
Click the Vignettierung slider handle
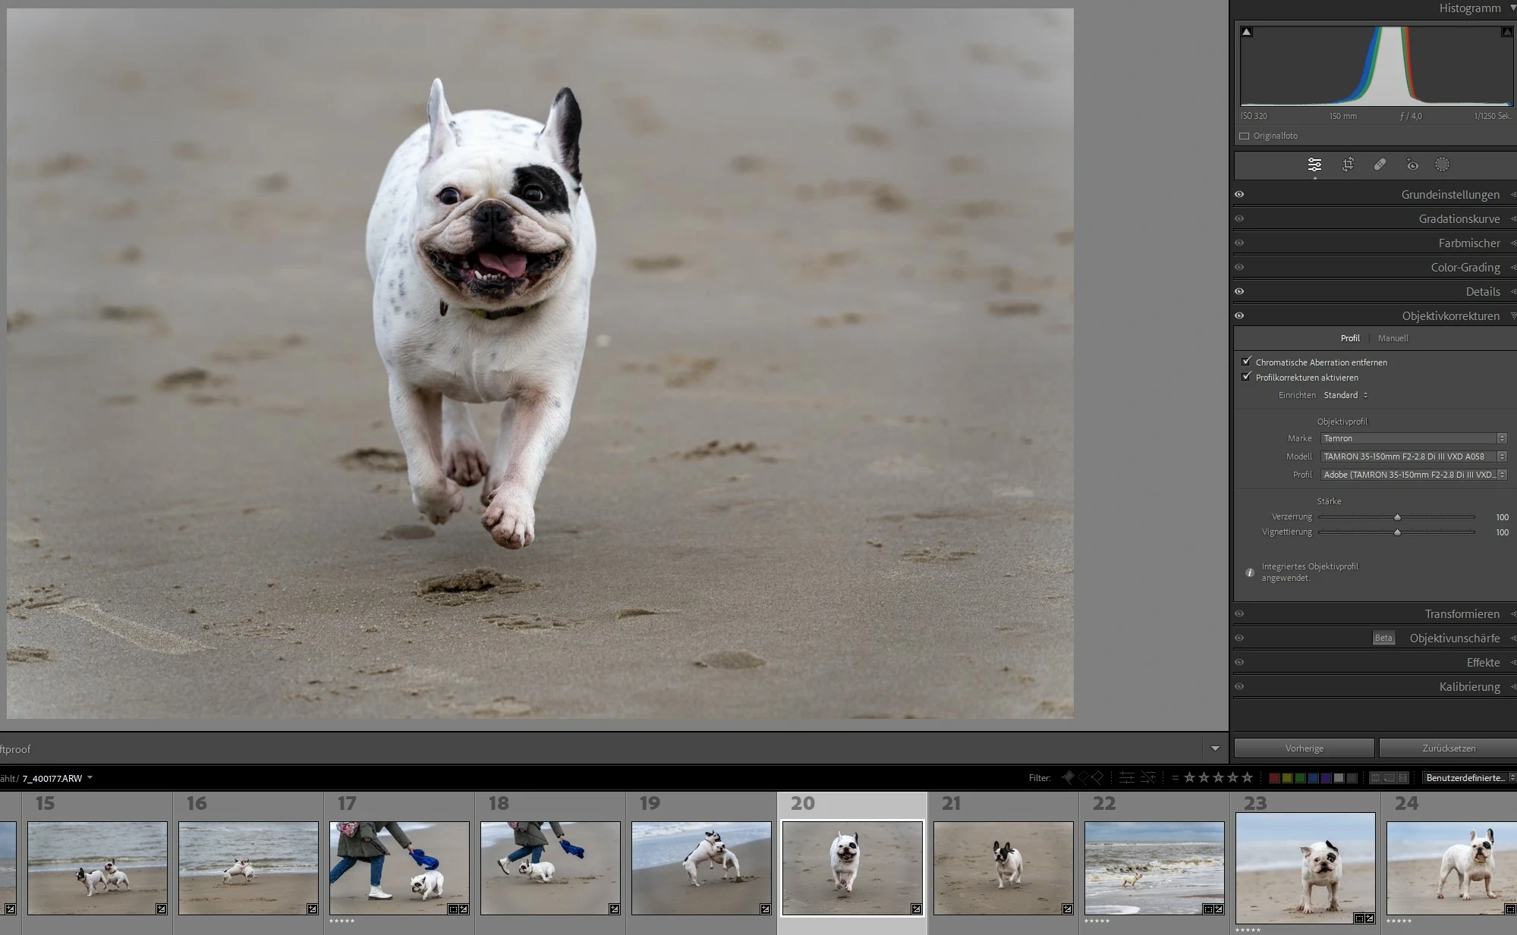pos(1397,532)
